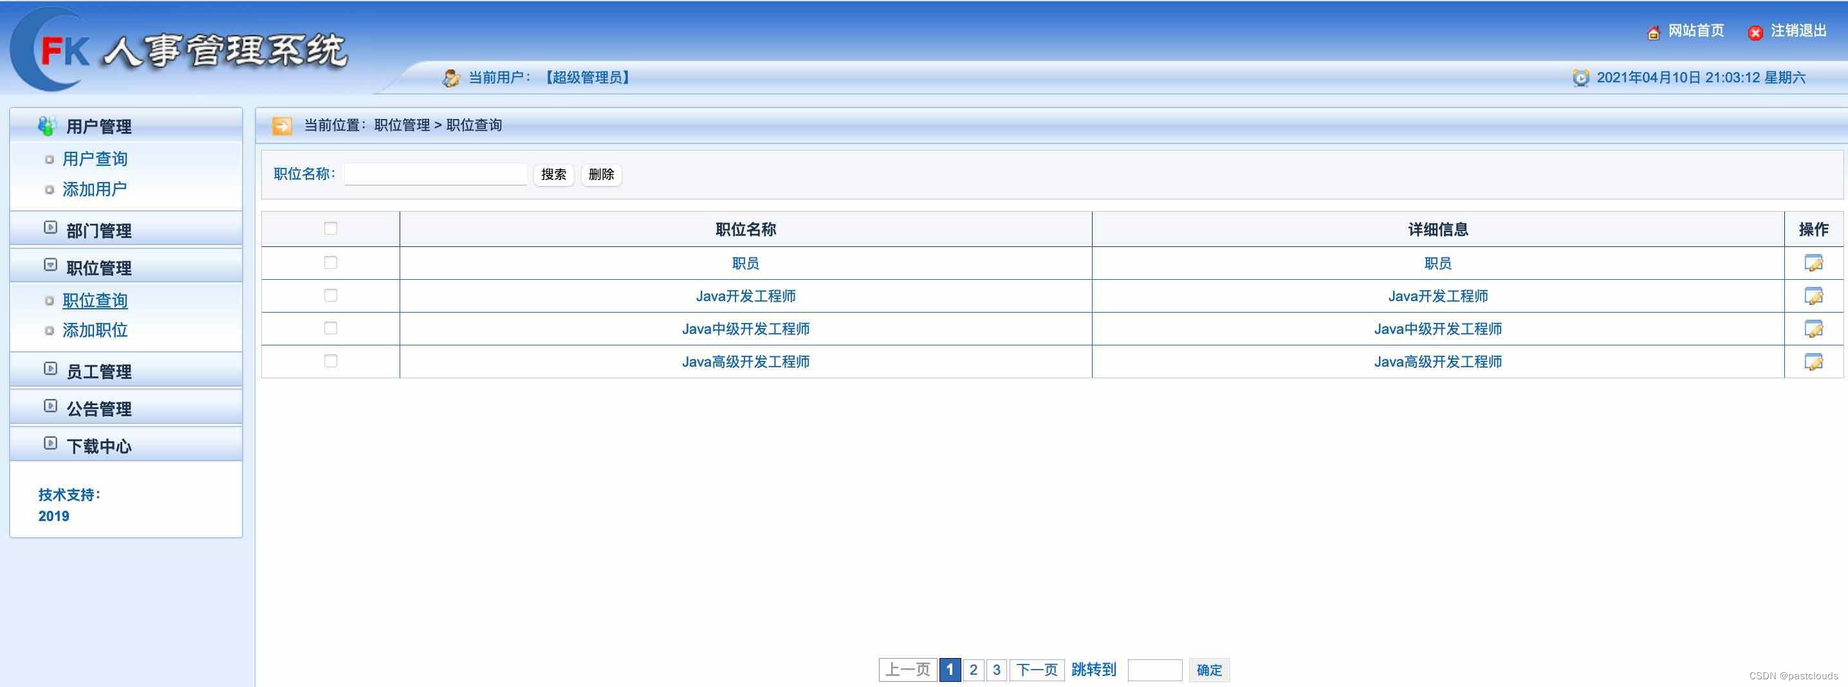Click the red X icon beside 注销退出

tap(1755, 32)
